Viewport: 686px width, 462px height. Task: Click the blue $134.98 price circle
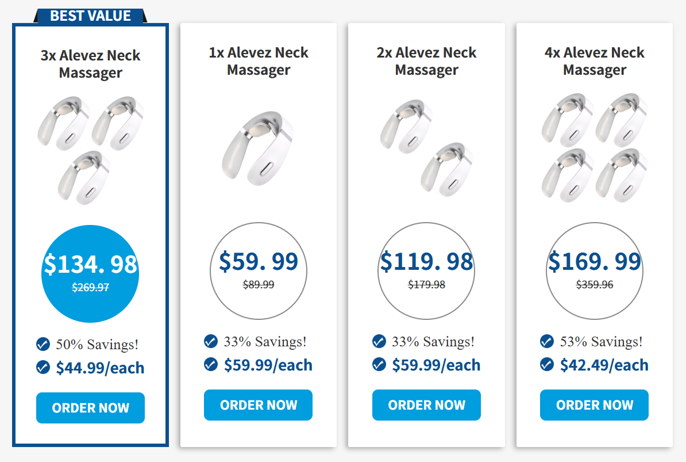[90, 272]
